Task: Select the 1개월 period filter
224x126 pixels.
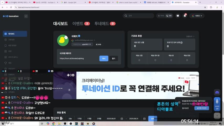Action: [89, 119]
